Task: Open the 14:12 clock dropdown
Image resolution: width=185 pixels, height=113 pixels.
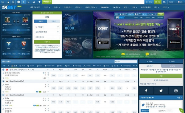Action: 171,2
